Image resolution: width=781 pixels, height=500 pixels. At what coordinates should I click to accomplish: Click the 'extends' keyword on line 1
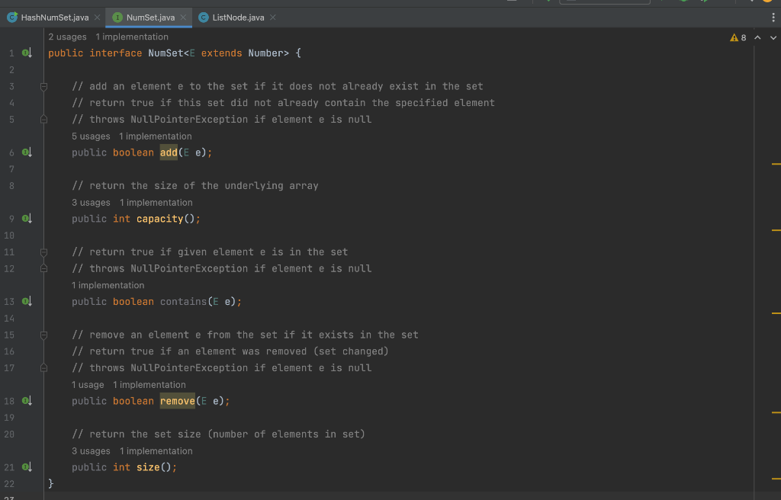(x=222, y=53)
